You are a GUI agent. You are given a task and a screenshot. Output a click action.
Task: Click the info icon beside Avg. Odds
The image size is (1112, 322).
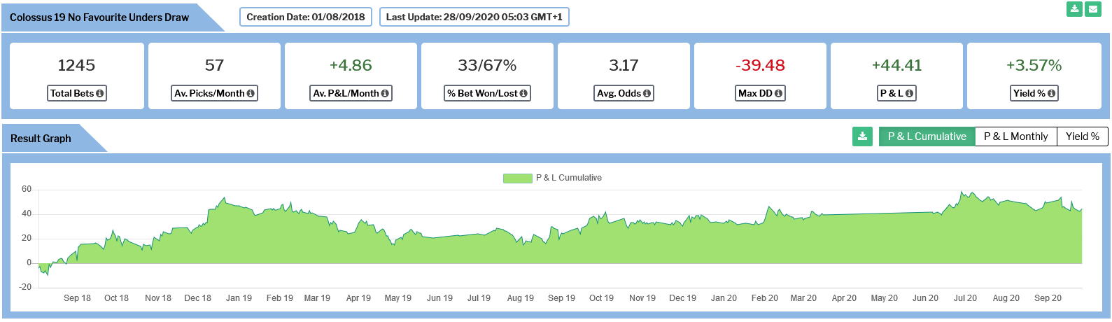(647, 93)
